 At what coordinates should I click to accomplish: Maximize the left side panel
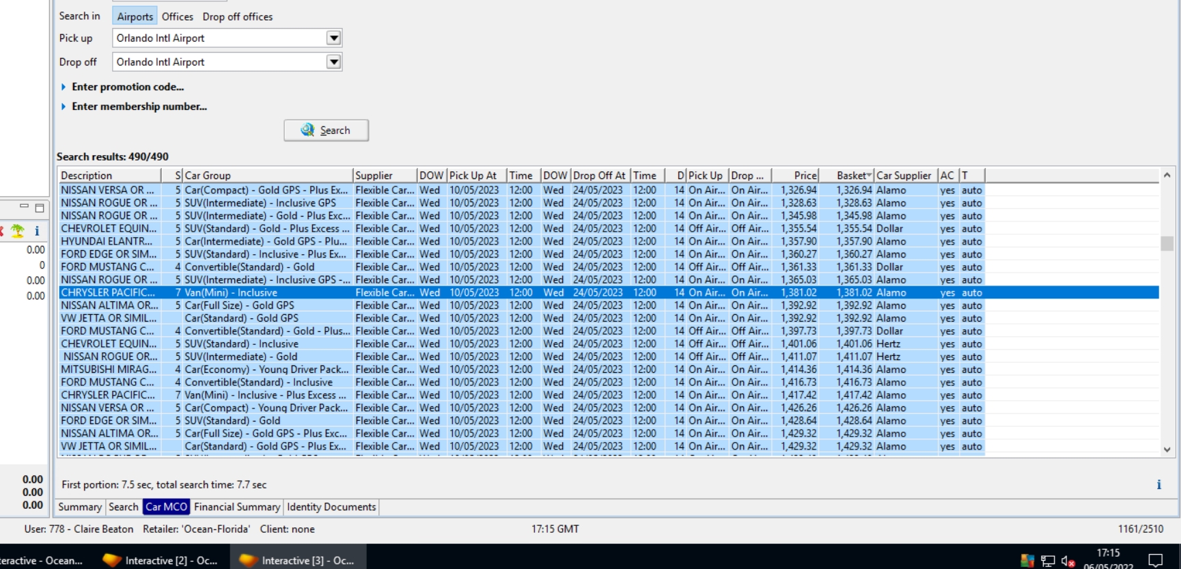(40, 207)
